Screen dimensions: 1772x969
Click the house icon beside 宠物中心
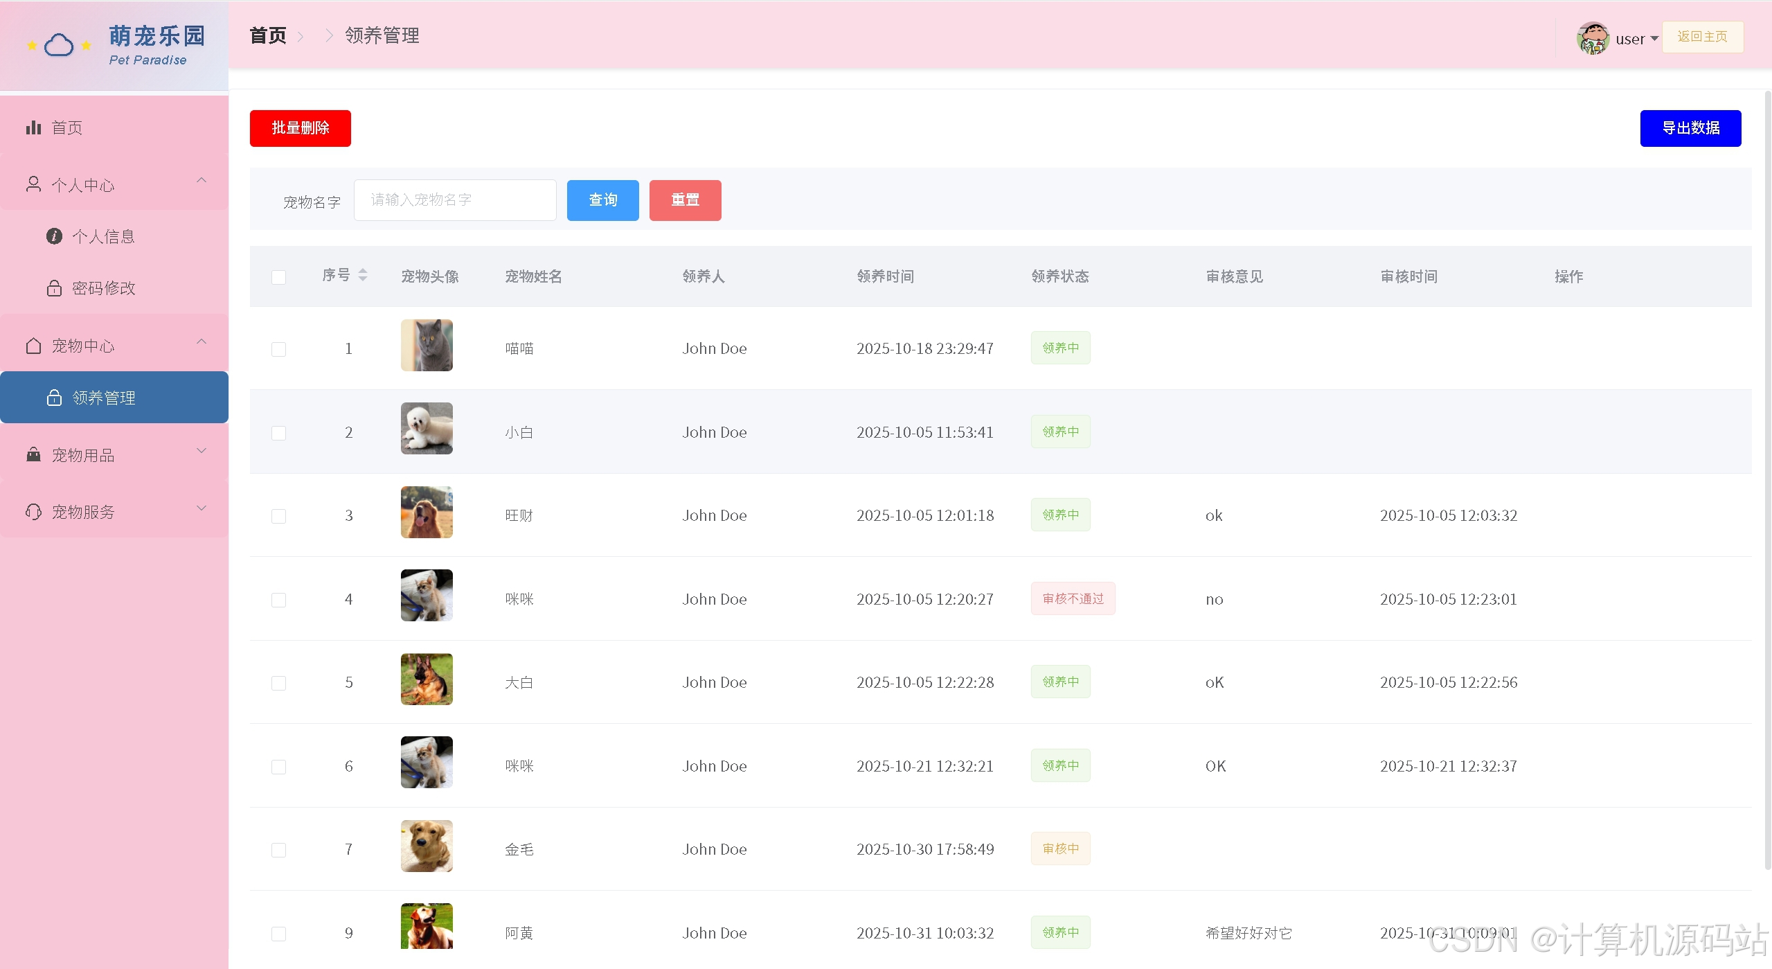(x=33, y=345)
